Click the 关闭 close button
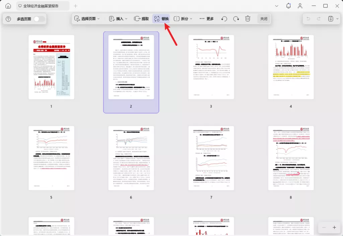343x236 pixels. (x=264, y=19)
